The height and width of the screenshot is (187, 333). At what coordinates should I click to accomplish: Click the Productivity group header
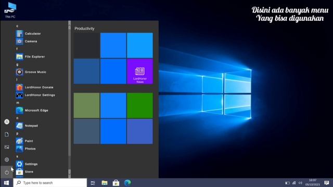click(84, 29)
